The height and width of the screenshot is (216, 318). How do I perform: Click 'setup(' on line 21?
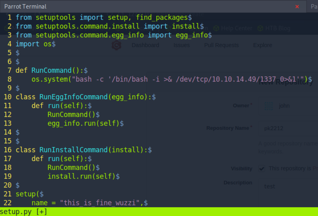[x=28, y=194]
